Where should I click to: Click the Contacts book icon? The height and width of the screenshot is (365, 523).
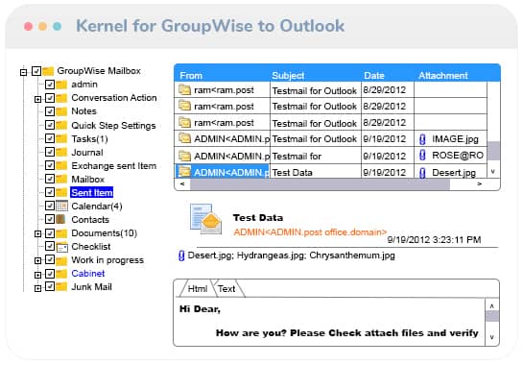click(60, 219)
